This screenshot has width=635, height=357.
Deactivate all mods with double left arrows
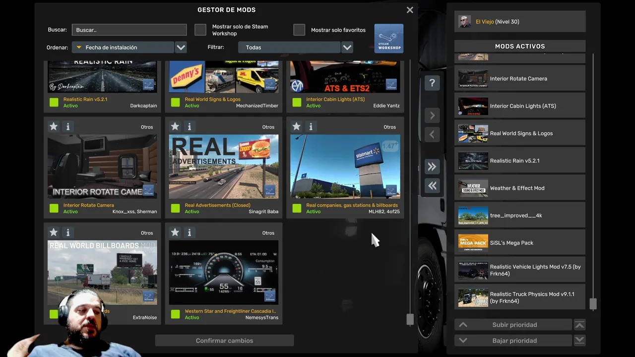click(x=432, y=185)
